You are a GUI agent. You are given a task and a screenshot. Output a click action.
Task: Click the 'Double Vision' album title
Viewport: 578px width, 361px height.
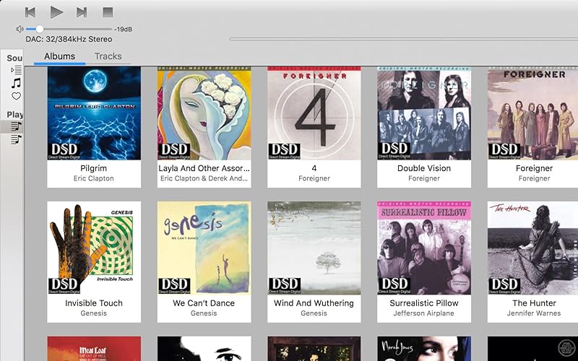pyautogui.click(x=424, y=168)
